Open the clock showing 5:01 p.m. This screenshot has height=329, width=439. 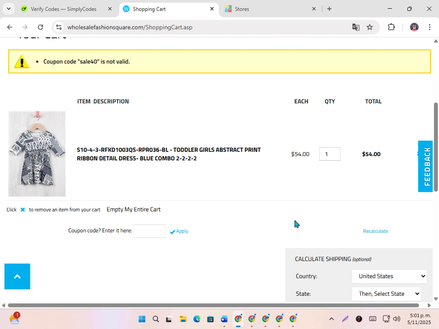tap(419, 319)
